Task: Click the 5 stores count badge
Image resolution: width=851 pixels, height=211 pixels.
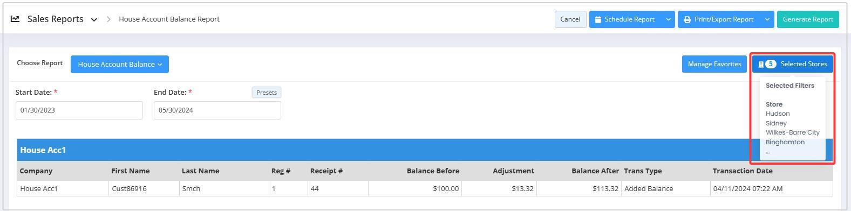Action: coord(771,64)
